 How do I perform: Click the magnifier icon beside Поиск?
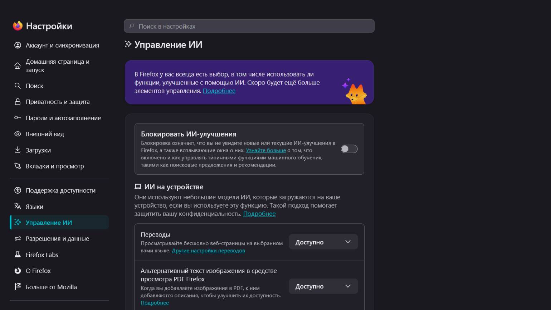[x=18, y=86]
